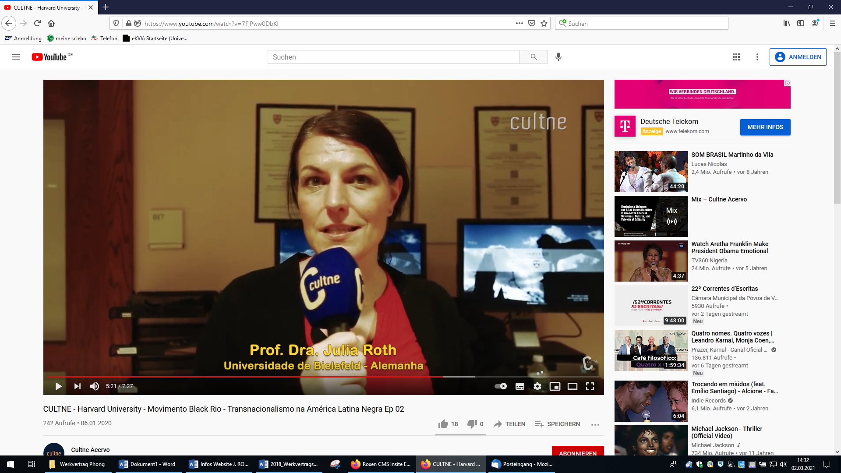Toggle autoplay switch in player

point(501,386)
